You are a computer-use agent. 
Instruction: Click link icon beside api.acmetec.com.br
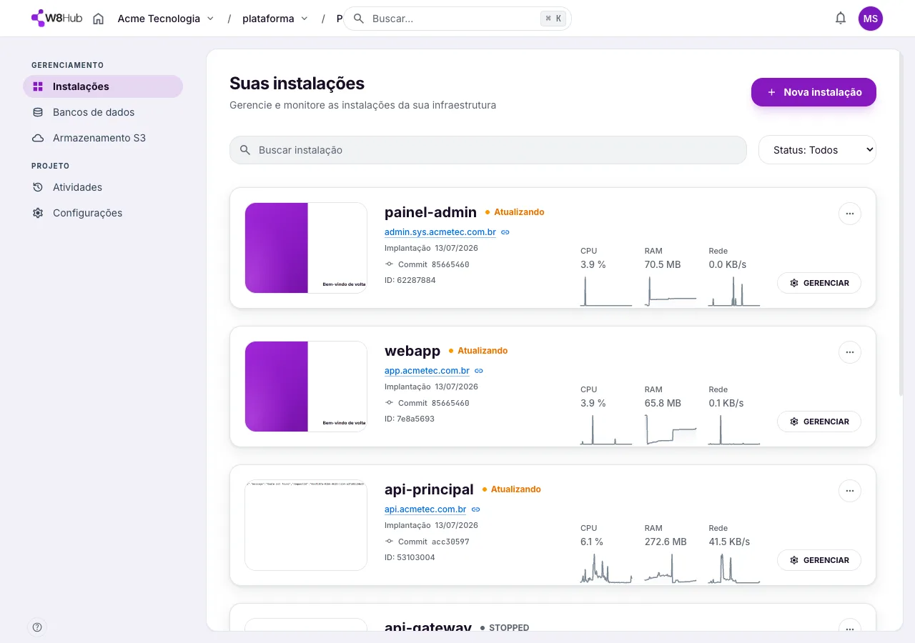coord(476,509)
